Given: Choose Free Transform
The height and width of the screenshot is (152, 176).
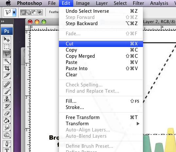Looking at the screenshot, I should click(101, 117).
